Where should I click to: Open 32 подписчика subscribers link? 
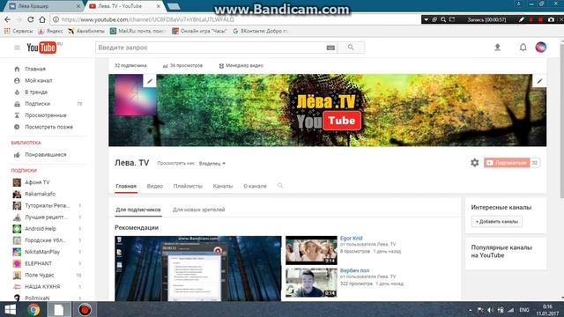click(x=130, y=65)
